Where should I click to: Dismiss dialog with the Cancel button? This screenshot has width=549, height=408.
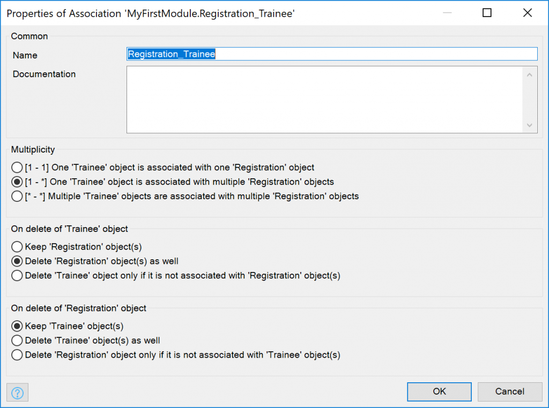click(509, 391)
